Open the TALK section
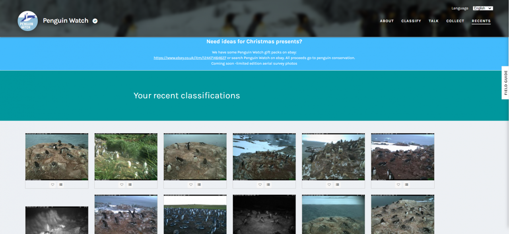509x234 pixels. [434, 21]
